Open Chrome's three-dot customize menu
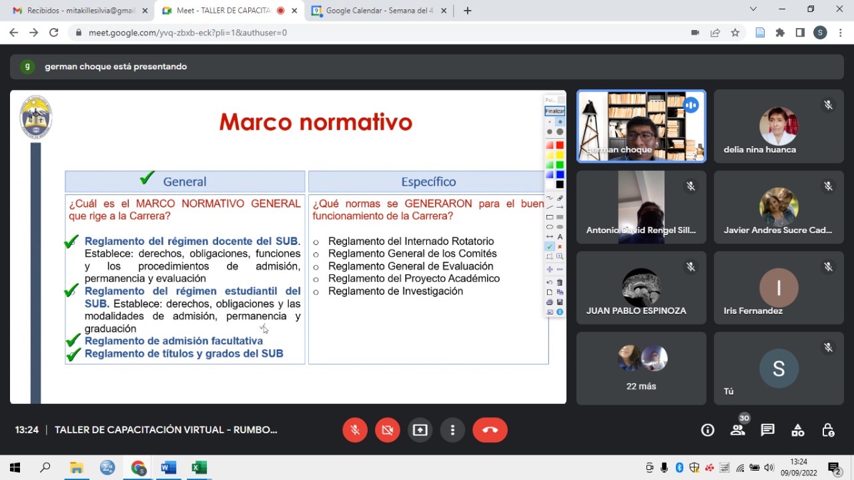 (840, 33)
